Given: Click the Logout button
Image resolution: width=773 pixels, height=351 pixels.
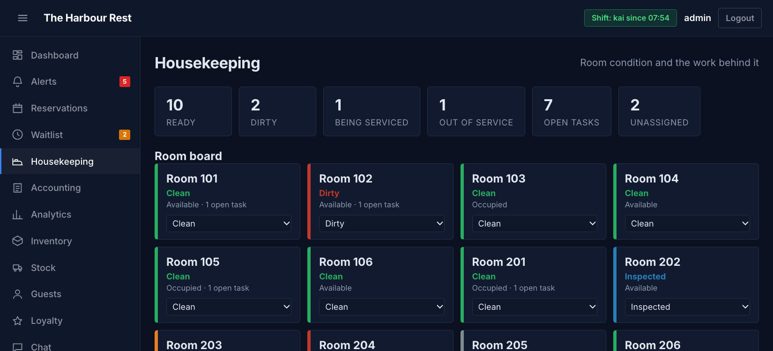Looking at the screenshot, I should coord(740,18).
